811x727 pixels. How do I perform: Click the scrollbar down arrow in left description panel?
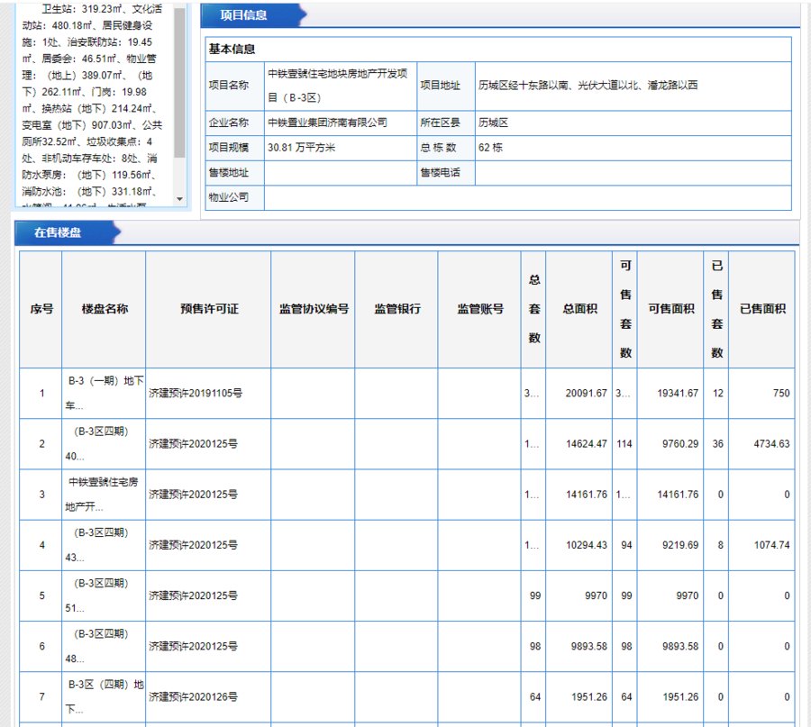point(179,199)
